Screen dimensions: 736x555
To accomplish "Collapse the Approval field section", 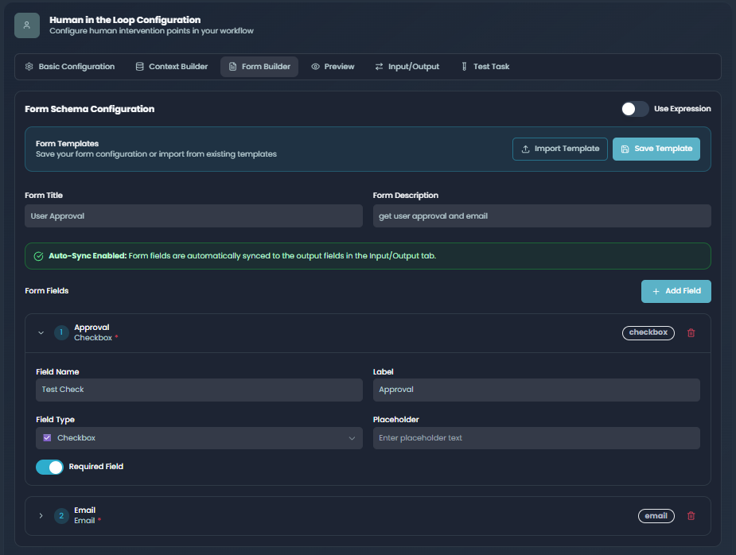I will pos(41,333).
